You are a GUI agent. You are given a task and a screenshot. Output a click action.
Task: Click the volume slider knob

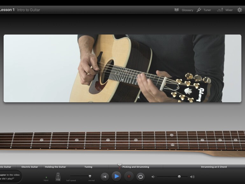coord(179,177)
